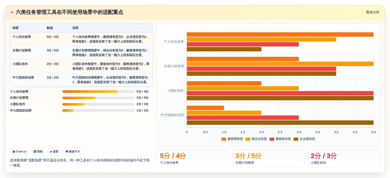390x178 pixels.
Task: Click the 小团队协作 progress bar
Action: (98, 104)
